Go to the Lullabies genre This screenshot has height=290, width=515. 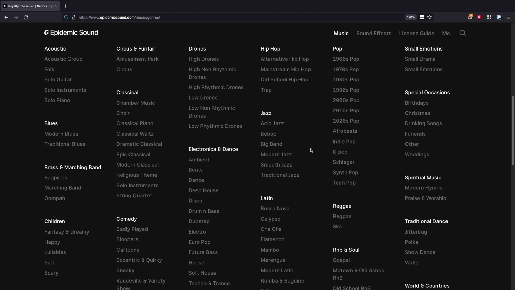(55, 252)
